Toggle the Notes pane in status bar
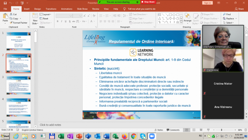The width and height of the screenshot is (248, 140). [x=159, y=130]
